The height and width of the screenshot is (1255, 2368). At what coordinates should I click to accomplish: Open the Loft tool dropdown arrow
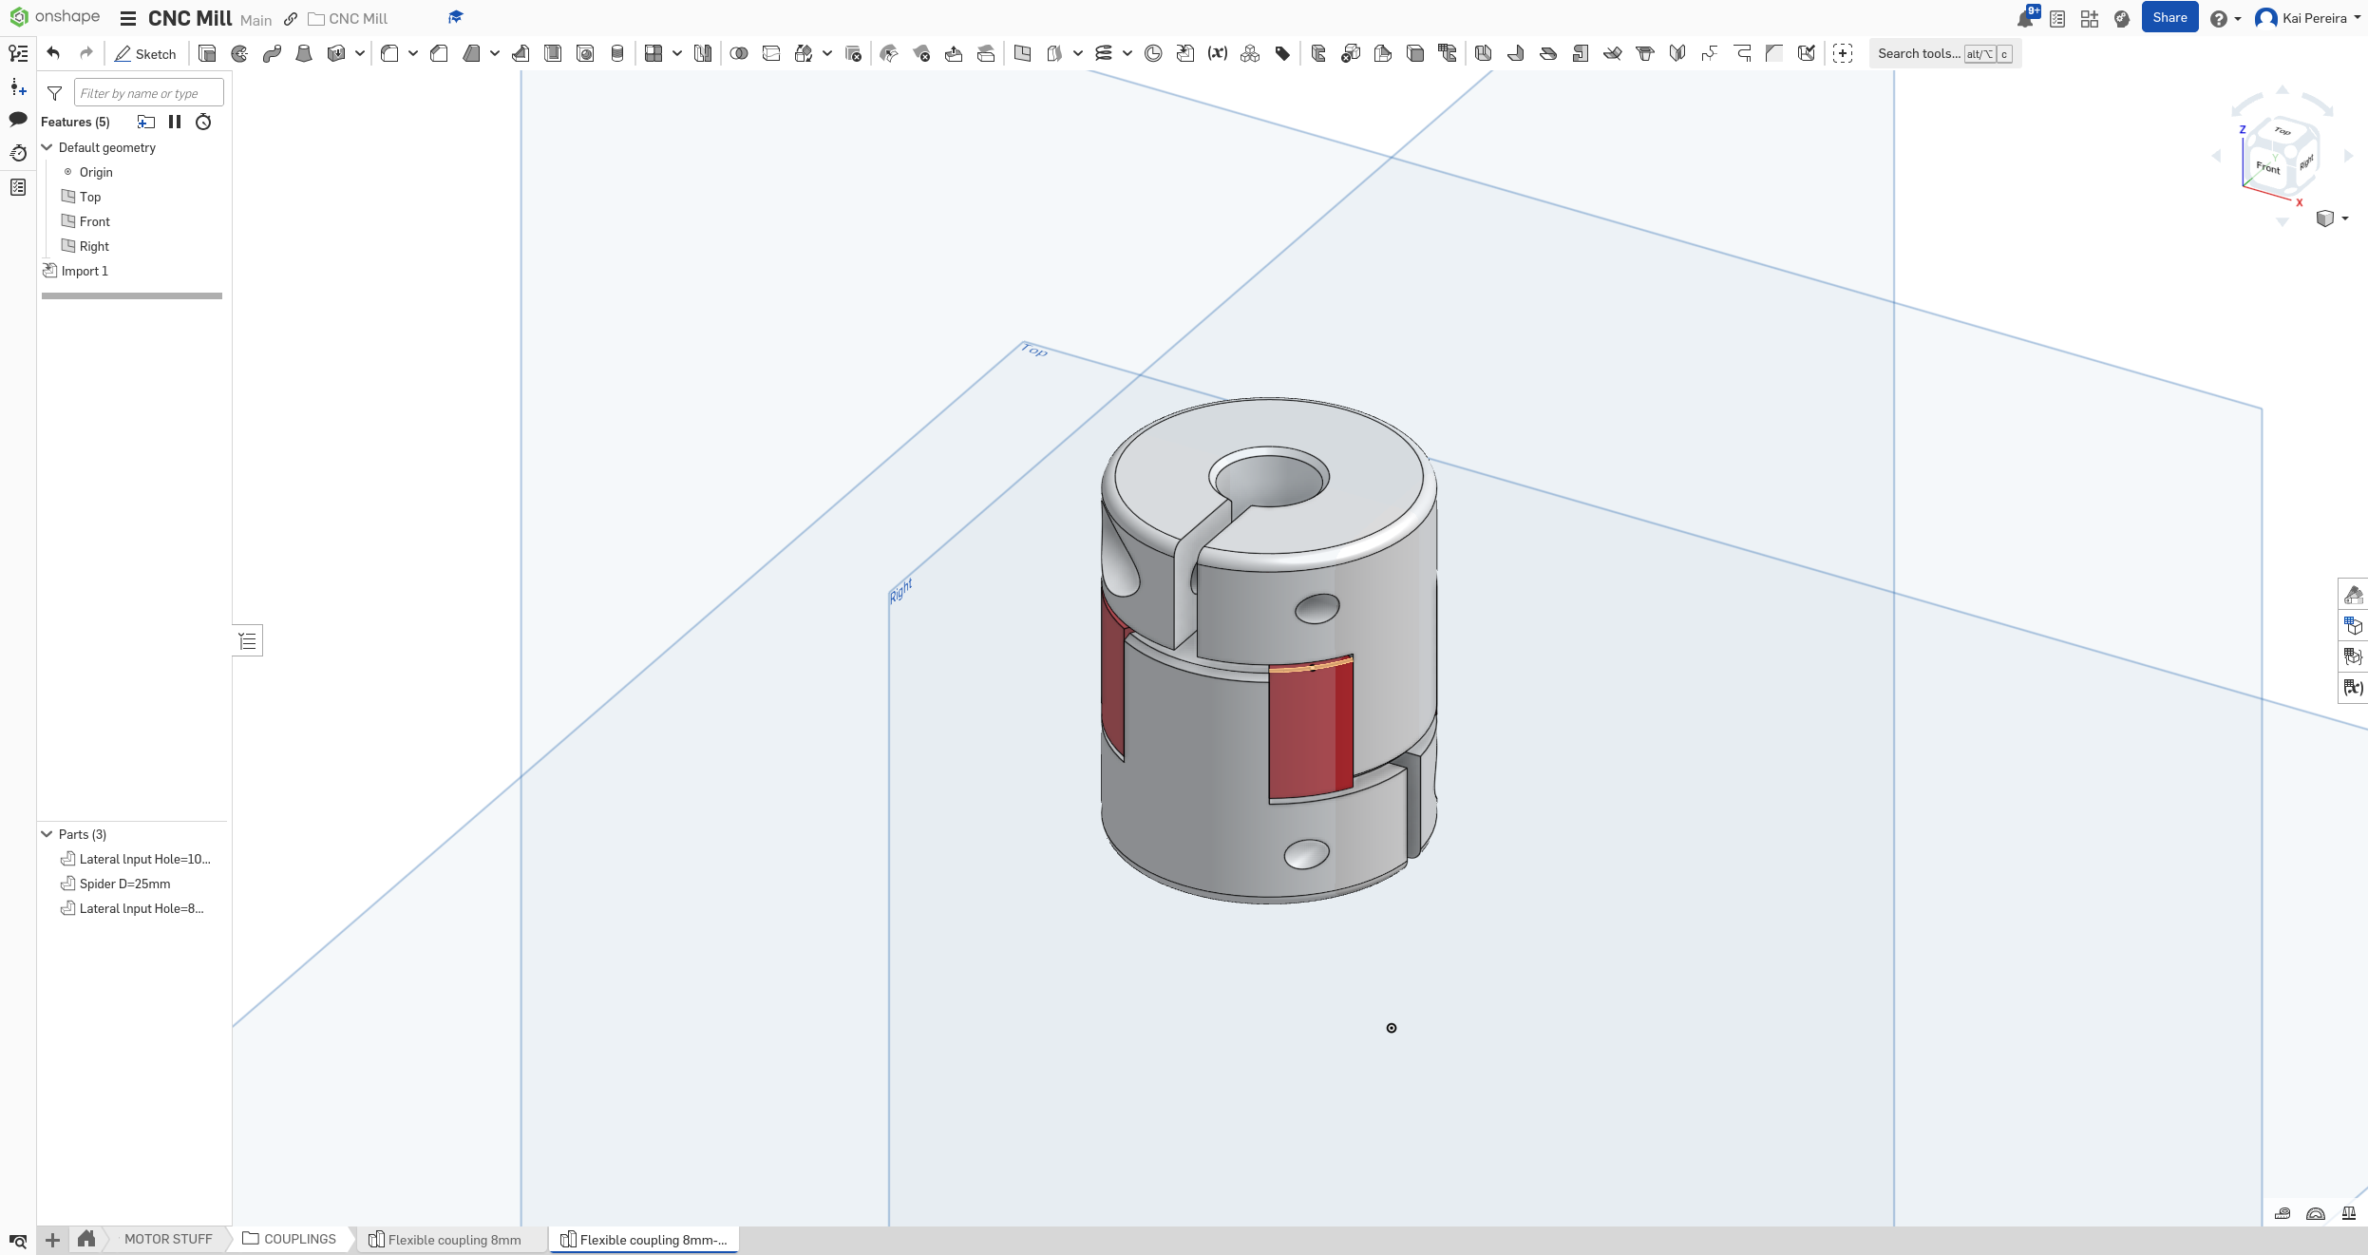pyautogui.click(x=360, y=53)
